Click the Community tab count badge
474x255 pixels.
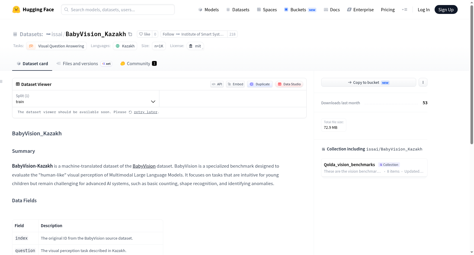(154, 63)
